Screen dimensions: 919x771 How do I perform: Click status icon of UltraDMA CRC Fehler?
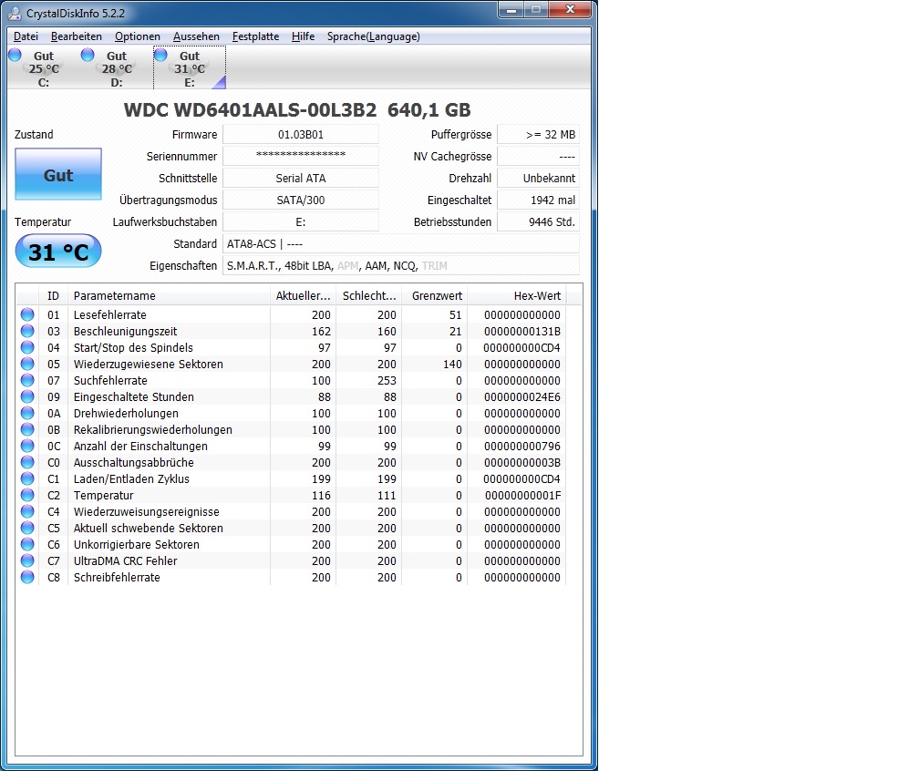pyautogui.click(x=27, y=560)
